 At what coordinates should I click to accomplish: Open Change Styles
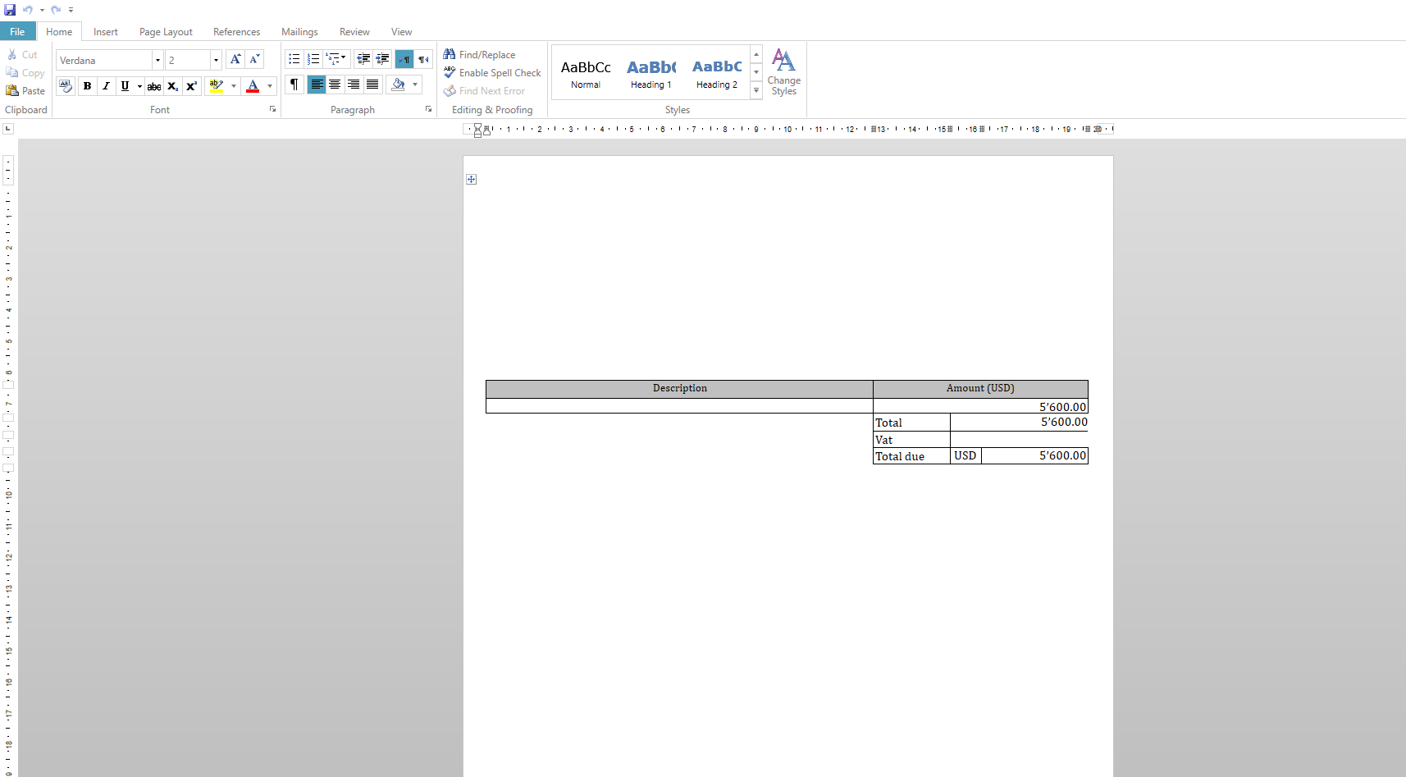click(x=783, y=73)
